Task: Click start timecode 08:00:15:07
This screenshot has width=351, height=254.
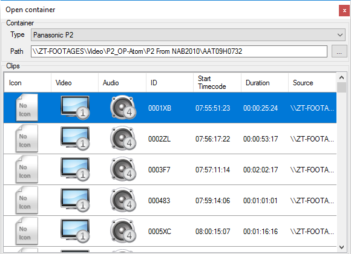Action: 212,232
